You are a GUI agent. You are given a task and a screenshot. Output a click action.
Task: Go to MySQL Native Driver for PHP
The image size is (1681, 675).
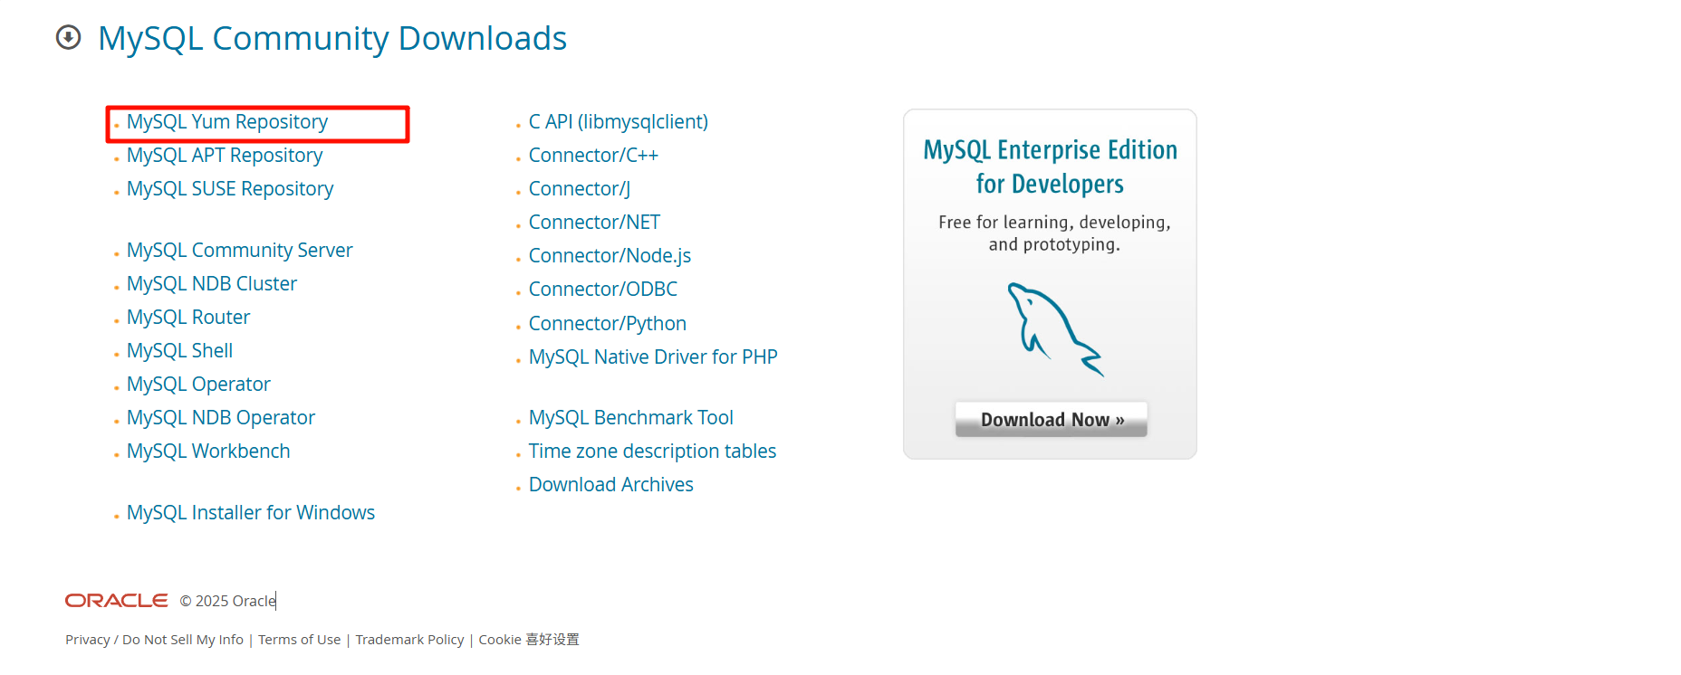tap(652, 357)
